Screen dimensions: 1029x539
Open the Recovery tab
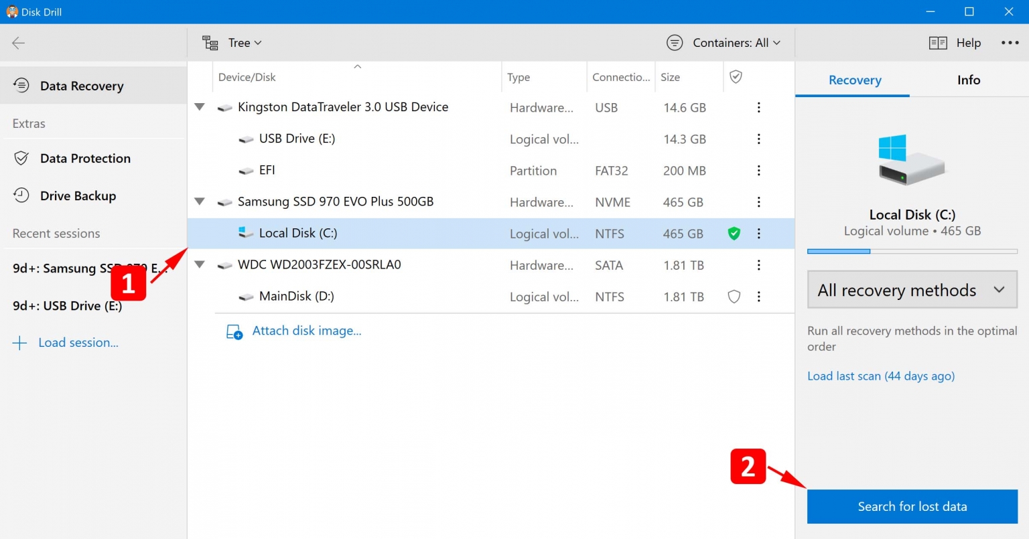(x=854, y=80)
